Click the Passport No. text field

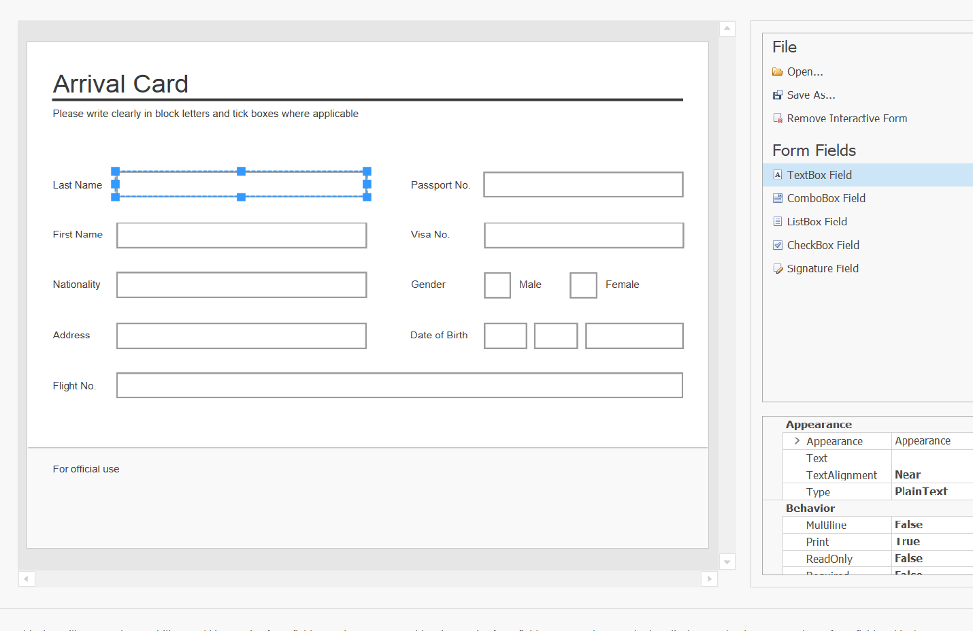point(583,184)
